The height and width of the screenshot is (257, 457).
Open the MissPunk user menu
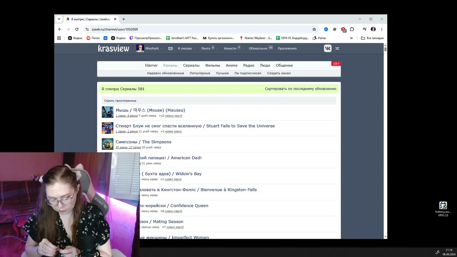pos(154,49)
